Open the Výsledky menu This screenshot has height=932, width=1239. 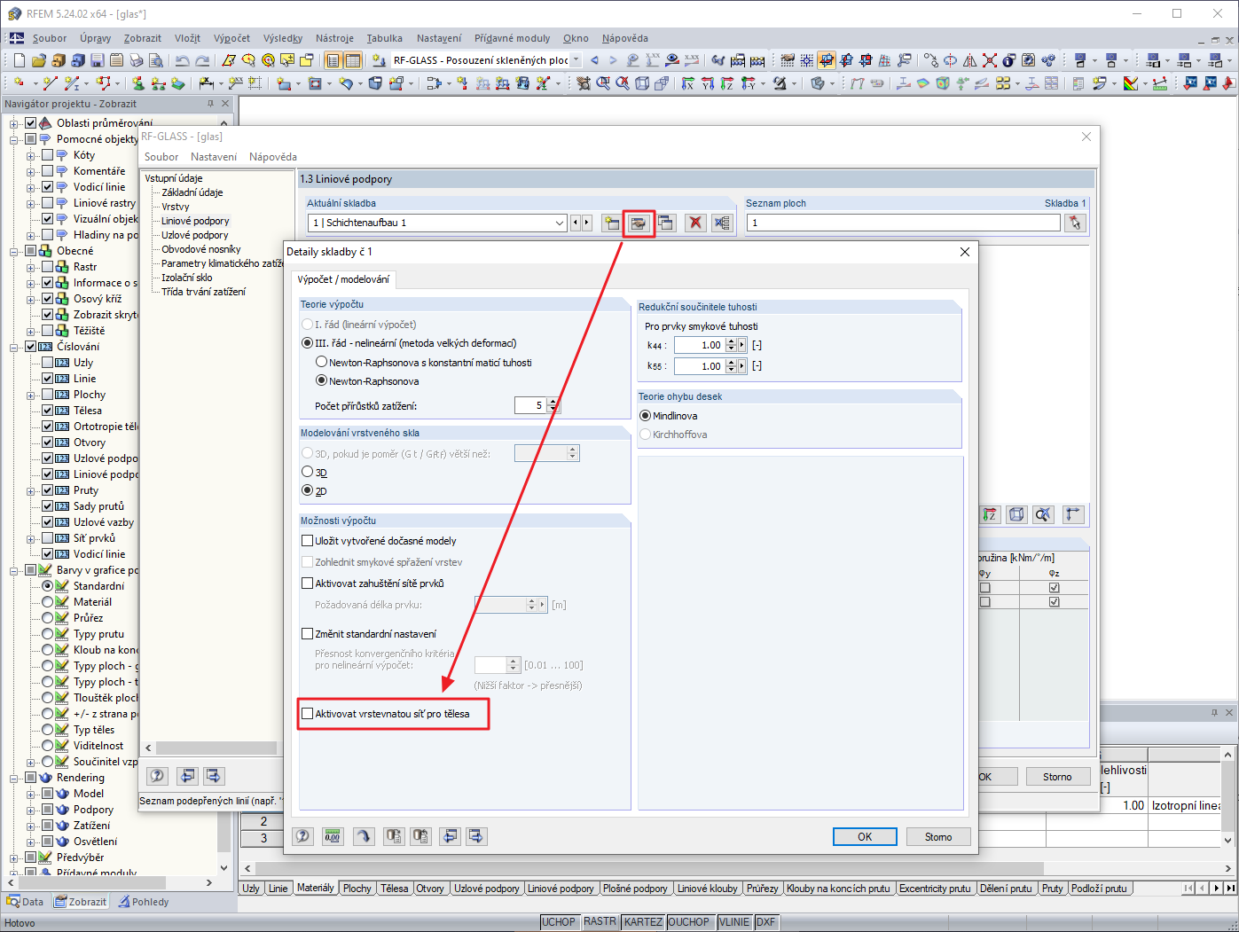pos(283,38)
